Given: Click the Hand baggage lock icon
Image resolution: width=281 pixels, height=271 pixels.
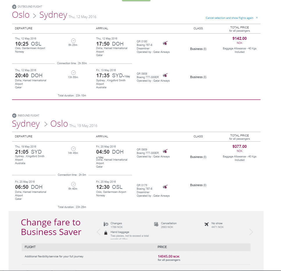Looking at the screenshot, I should coord(106,233).
